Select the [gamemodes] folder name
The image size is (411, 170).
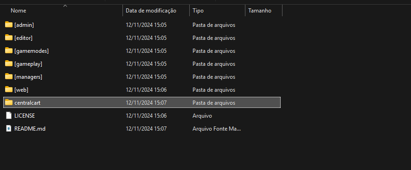click(32, 51)
